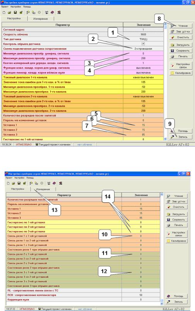The image size is (195, 311).
Task: Click the scroll down arrow of bottom window table
Action: [162, 303]
